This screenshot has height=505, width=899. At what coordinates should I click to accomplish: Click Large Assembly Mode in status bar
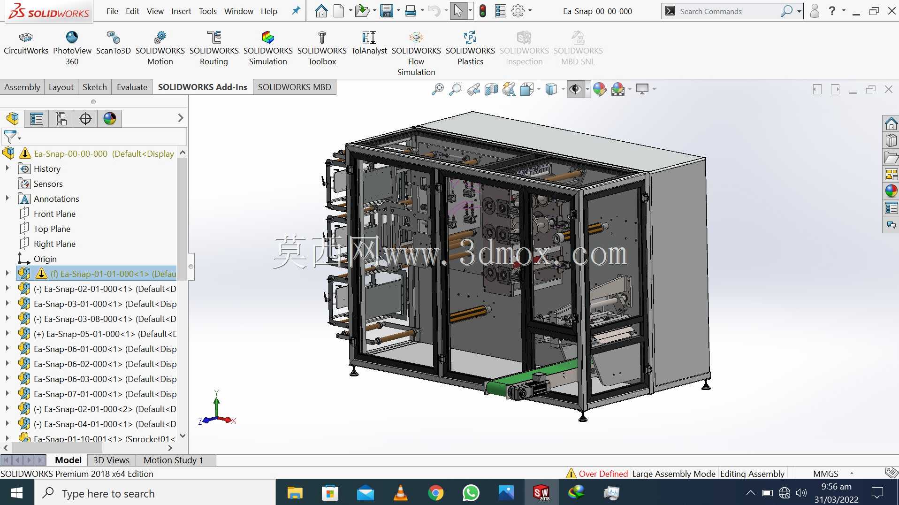click(x=674, y=474)
